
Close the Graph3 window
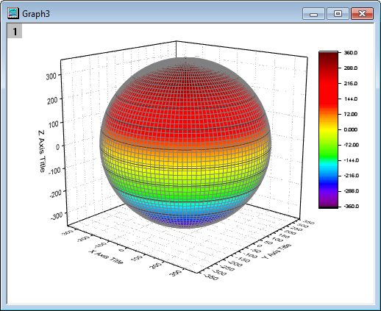362,13
